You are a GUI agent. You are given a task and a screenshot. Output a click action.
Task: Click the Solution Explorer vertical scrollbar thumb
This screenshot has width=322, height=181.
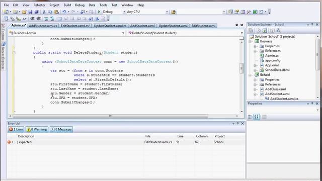click(x=317, y=54)
